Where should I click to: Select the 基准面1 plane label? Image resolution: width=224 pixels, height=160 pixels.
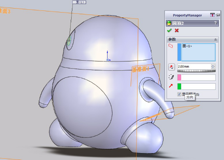point(140,69)
